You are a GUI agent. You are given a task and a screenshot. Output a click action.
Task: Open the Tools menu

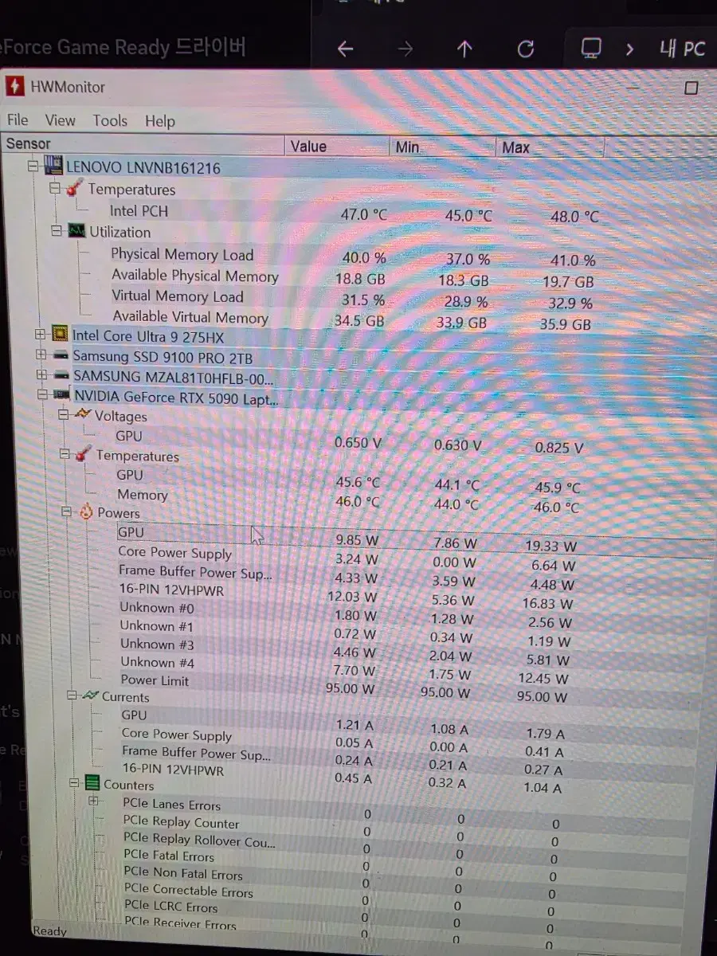point(109,121)
